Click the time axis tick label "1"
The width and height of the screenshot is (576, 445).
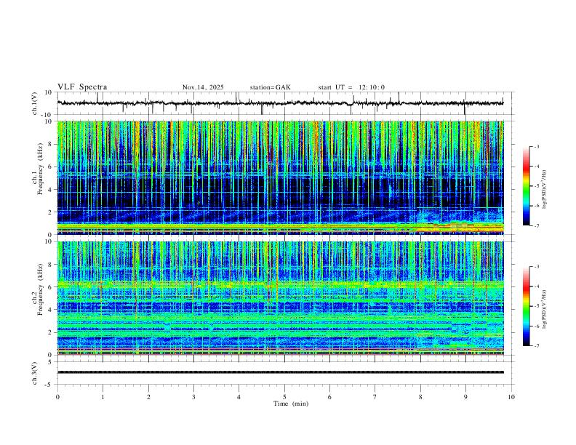tap(103, 397)
